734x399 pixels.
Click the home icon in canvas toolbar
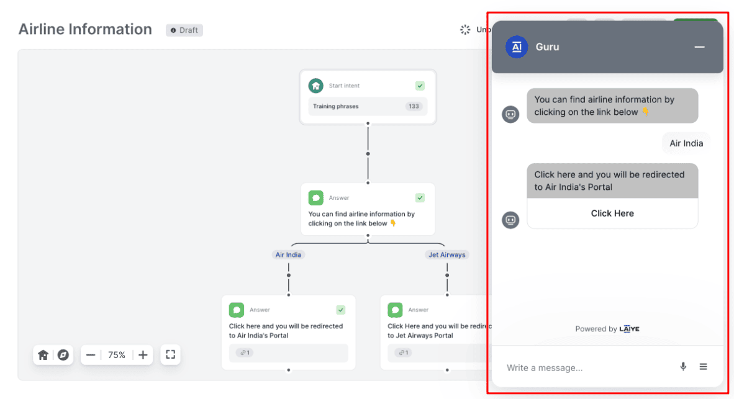pos(43,355)
